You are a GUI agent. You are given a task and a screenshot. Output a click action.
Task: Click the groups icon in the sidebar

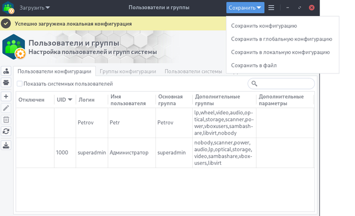pos(7,83)
